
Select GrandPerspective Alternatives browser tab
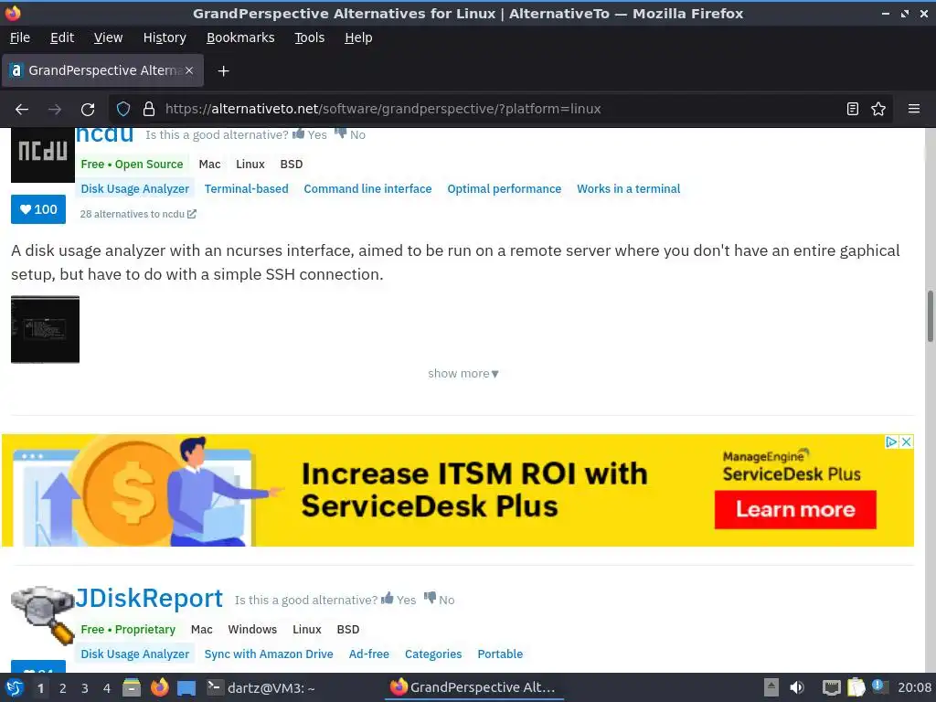pyautogui.click(x=102, y=70)
